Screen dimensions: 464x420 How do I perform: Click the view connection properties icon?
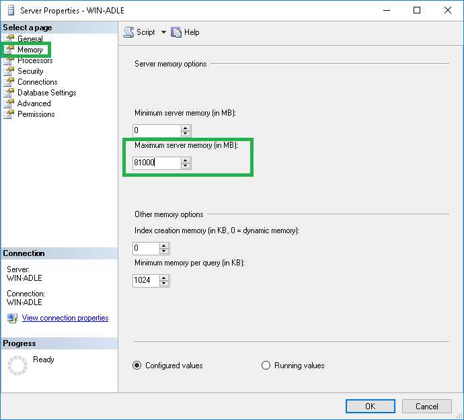pyautogui.click(x=12, y=319)
